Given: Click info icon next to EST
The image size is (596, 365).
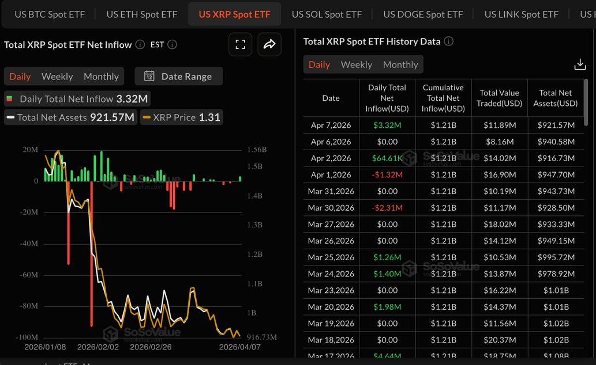Looking at the screenshot, I should 172,44.
